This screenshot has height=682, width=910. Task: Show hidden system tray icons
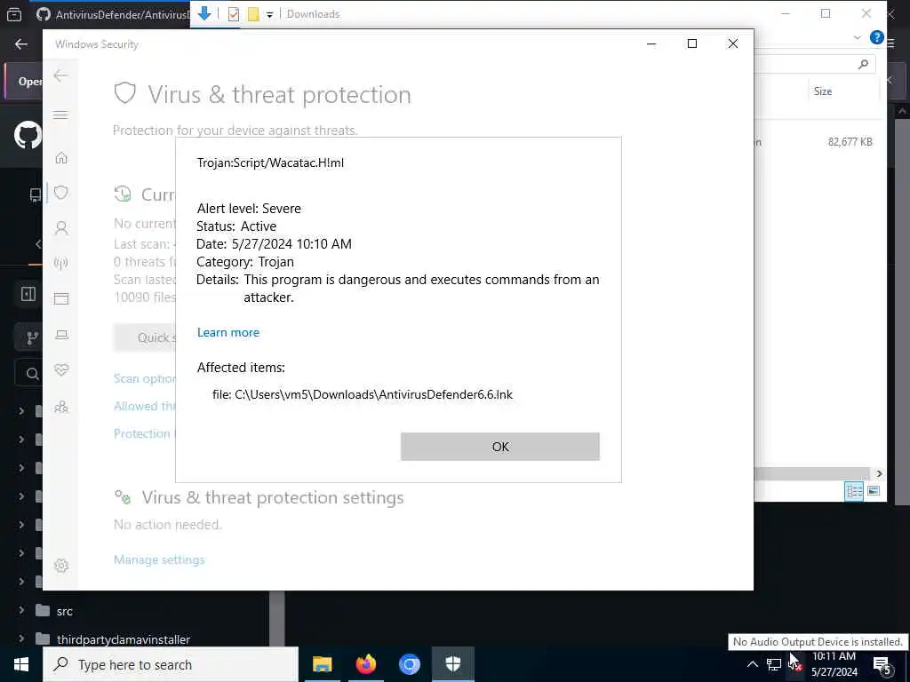click(752, 664)
